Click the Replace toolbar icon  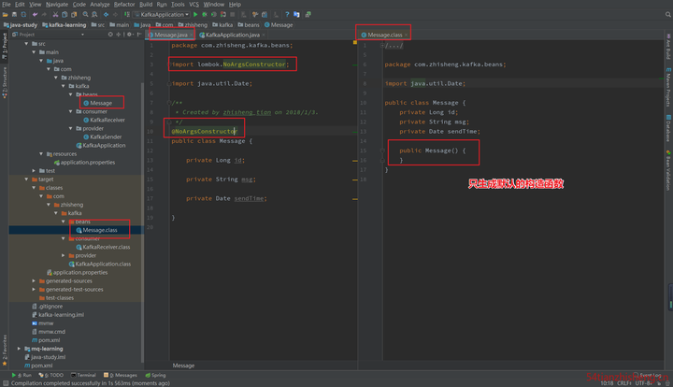(94, 15)
